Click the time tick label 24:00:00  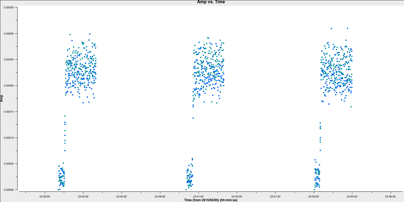314,196
